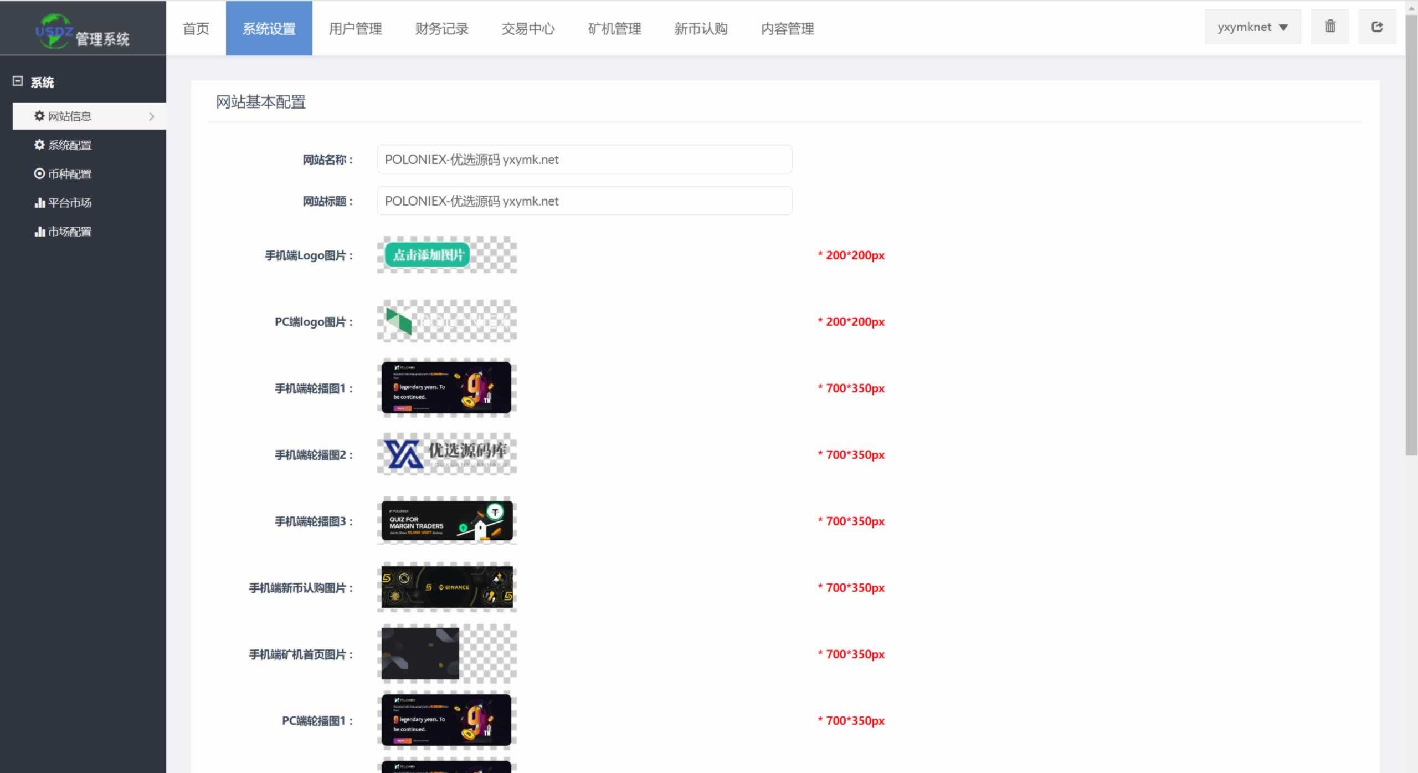Click the bar chart icon beside 市场配置
The height and width of the screenshot is (773, 1418).
[x=39, y=232]
